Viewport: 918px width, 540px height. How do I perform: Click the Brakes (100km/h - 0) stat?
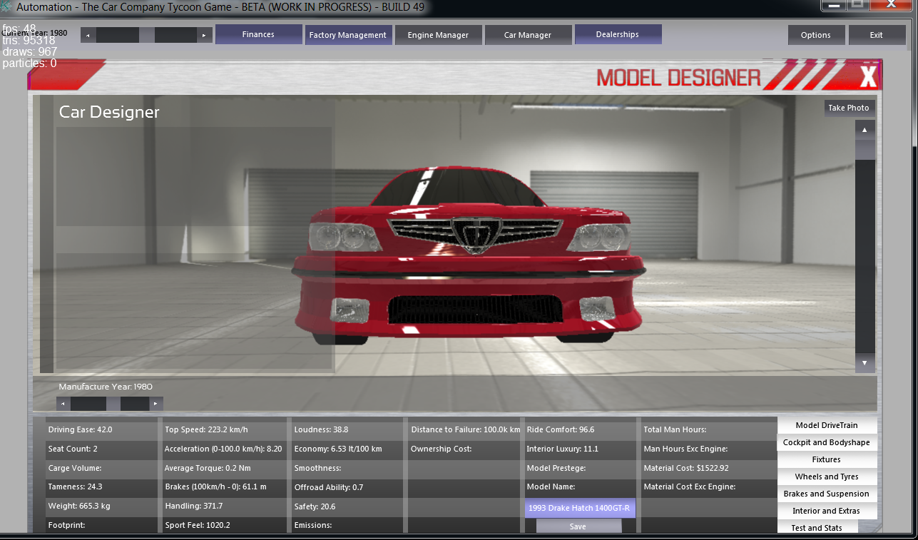click(215, 488)
